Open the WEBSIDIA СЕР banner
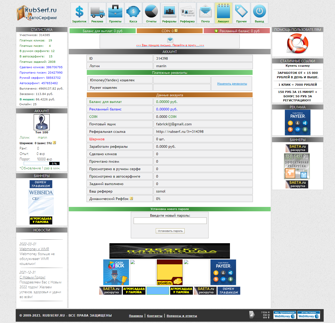This screenshot has height=323, width=335. pos(41,202)
